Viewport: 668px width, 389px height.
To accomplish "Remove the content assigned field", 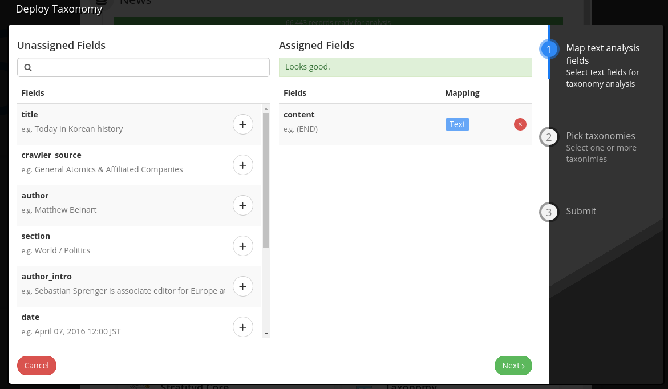I will (520, 124).
